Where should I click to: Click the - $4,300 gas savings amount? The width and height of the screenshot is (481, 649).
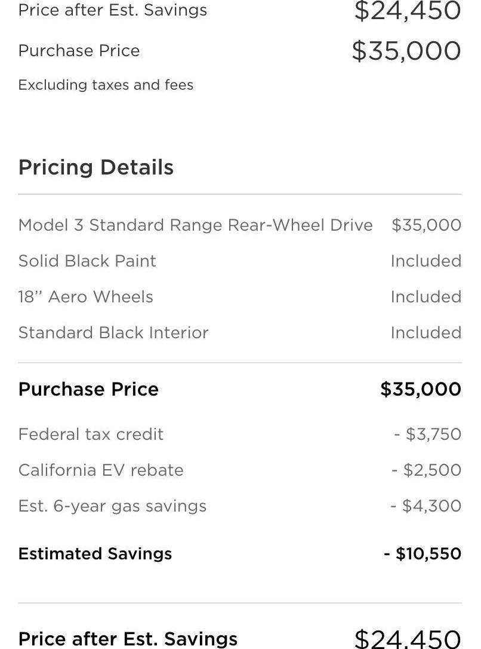click(x=426, y=506)
